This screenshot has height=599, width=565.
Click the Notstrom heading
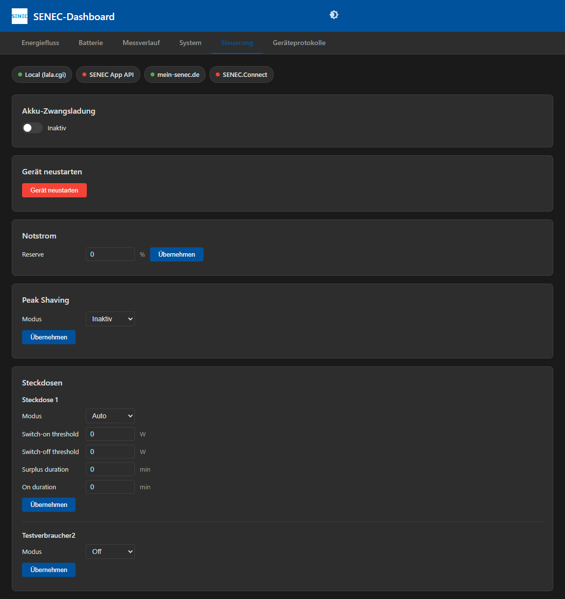(x=39, y=236)
